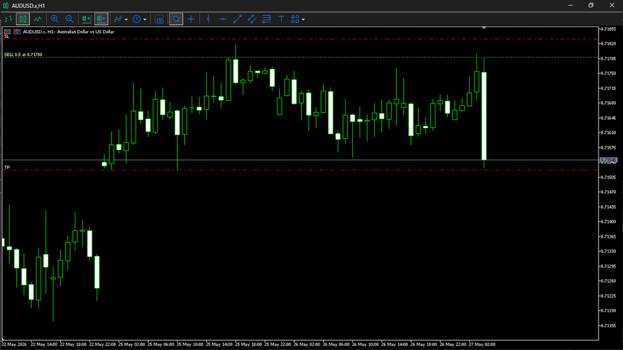Image resolution: width=623 pixels, height=350 pixels.
Task: Click the 0.71855 price scale label
Action: pyautogui.click(x=608, y=29)
